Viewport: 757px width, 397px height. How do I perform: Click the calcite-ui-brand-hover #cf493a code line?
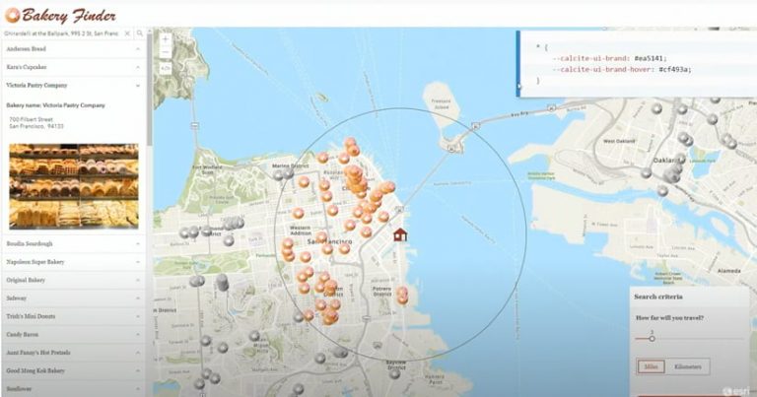(x=622, y=70)
